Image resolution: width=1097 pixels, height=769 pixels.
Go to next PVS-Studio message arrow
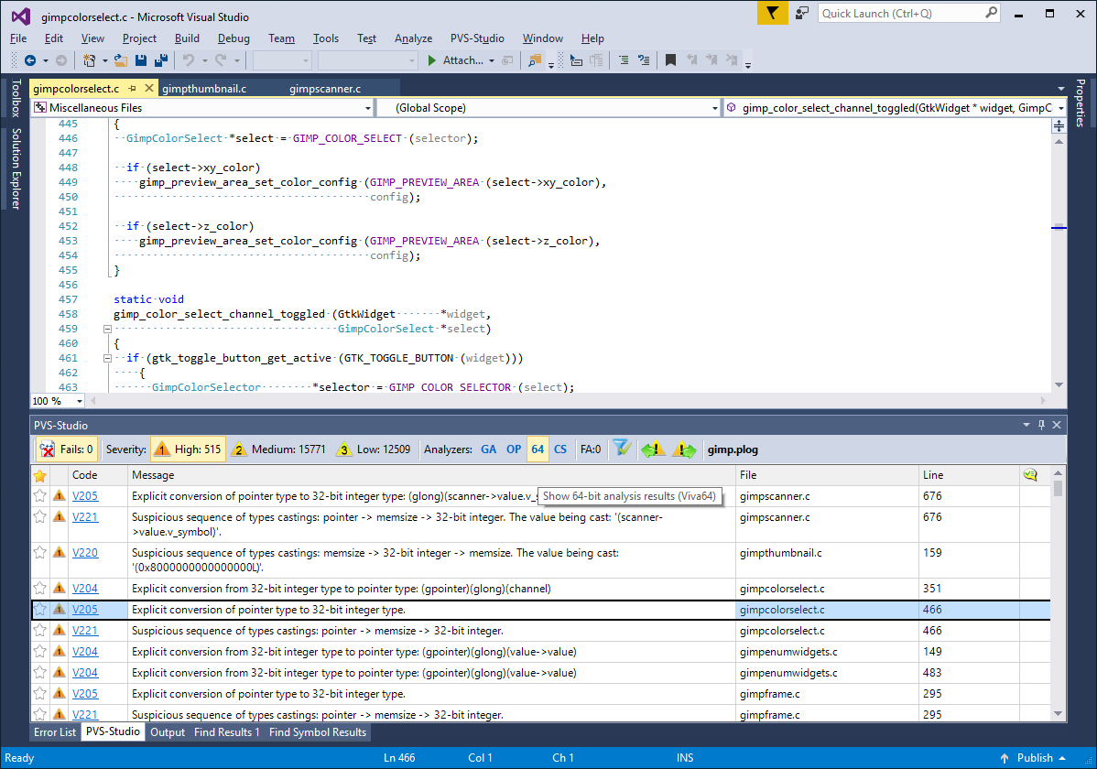point(684,449)
